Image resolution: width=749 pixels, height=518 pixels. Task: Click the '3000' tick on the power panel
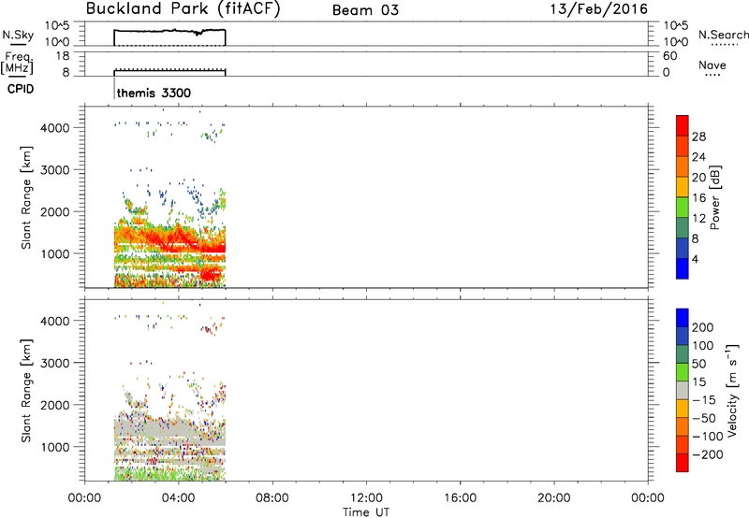pyautogui.click(x=55, y=170)
